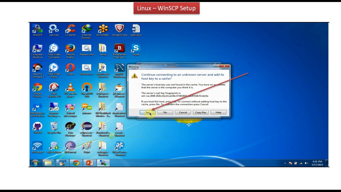Image resolution: width=341 pixels, height=192 pixels.
Task: Select the VLC media player icon
Action: point(70,90)
